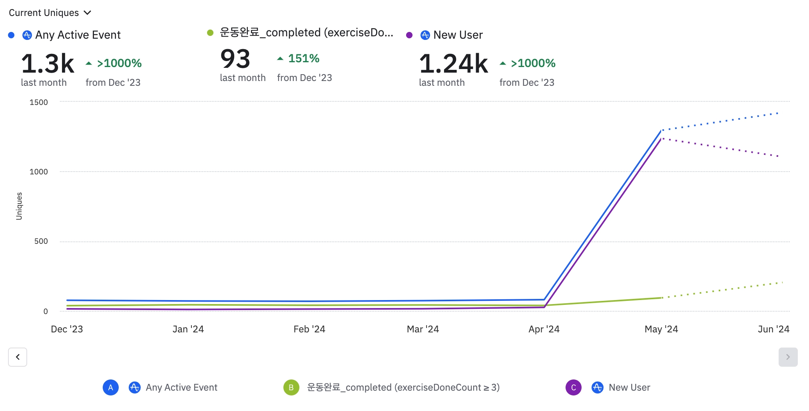
Task: Click the up-arrow trend icon beside 1.3k
Action: [x=89, y=63]
